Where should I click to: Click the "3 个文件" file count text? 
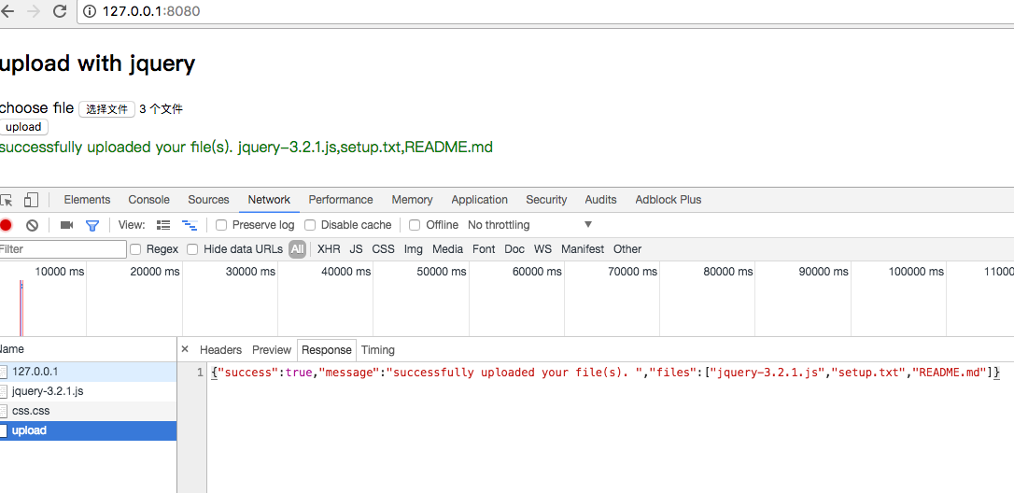[x=161, y=109]
